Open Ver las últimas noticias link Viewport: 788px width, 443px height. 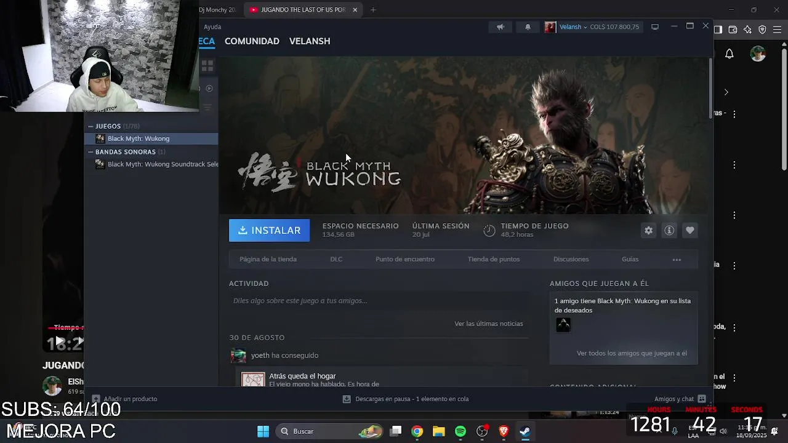(x=489, y=324)
